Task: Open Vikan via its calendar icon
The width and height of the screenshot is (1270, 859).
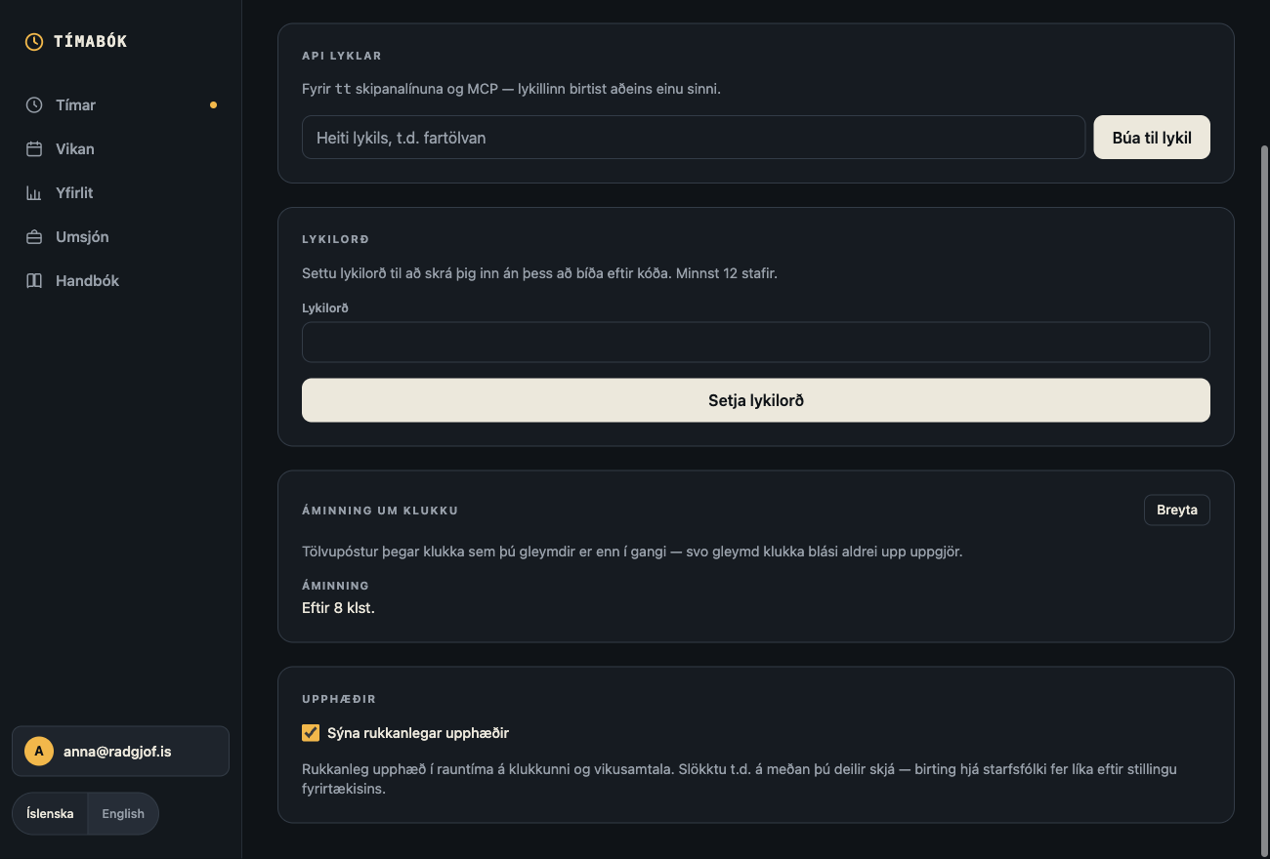Action: pyautogui.click(x=34, y=148)
